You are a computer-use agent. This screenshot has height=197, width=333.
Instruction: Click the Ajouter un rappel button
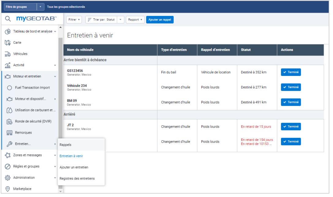pos(160,20)
